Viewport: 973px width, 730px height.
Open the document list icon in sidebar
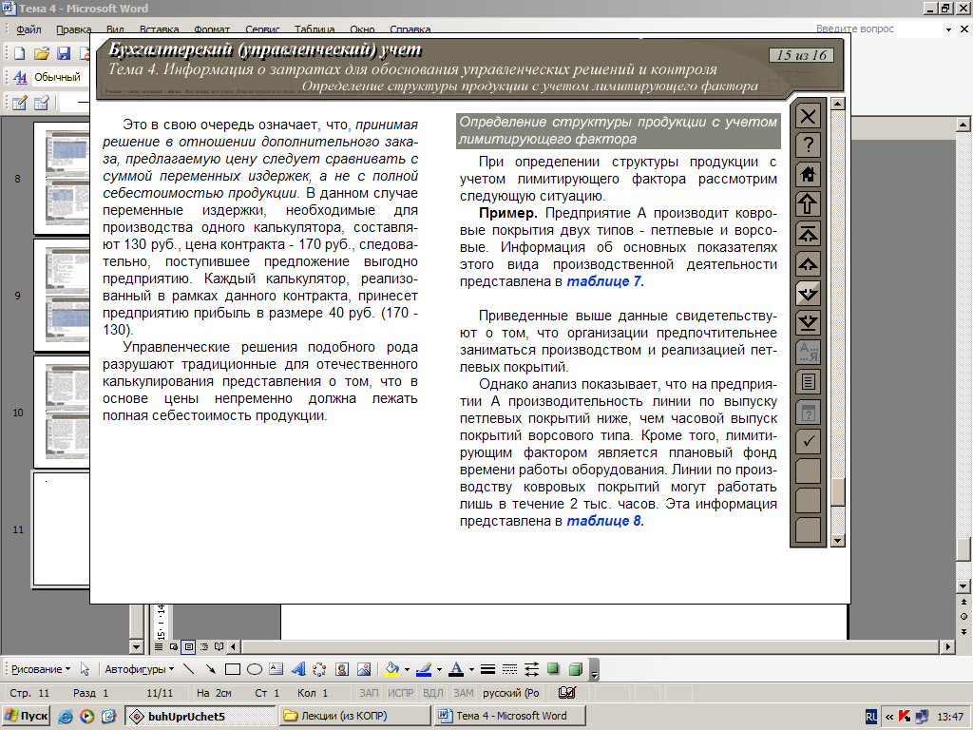808,381
